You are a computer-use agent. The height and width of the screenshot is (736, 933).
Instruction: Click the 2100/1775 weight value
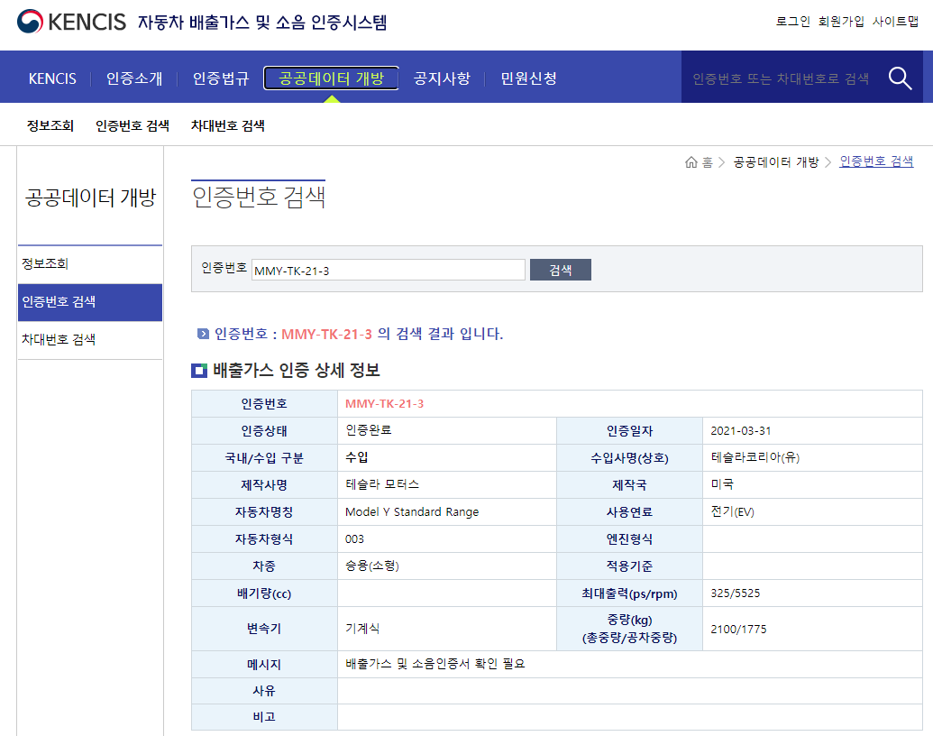pos(738,629)
